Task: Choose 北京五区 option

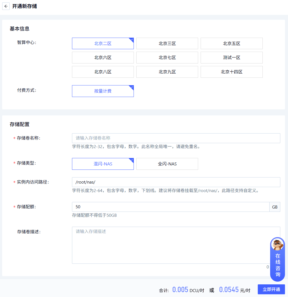Action: [x=232, y=44]
